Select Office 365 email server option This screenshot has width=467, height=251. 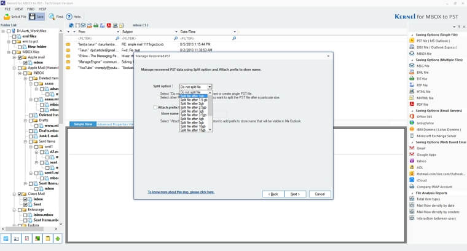(424, 117)
